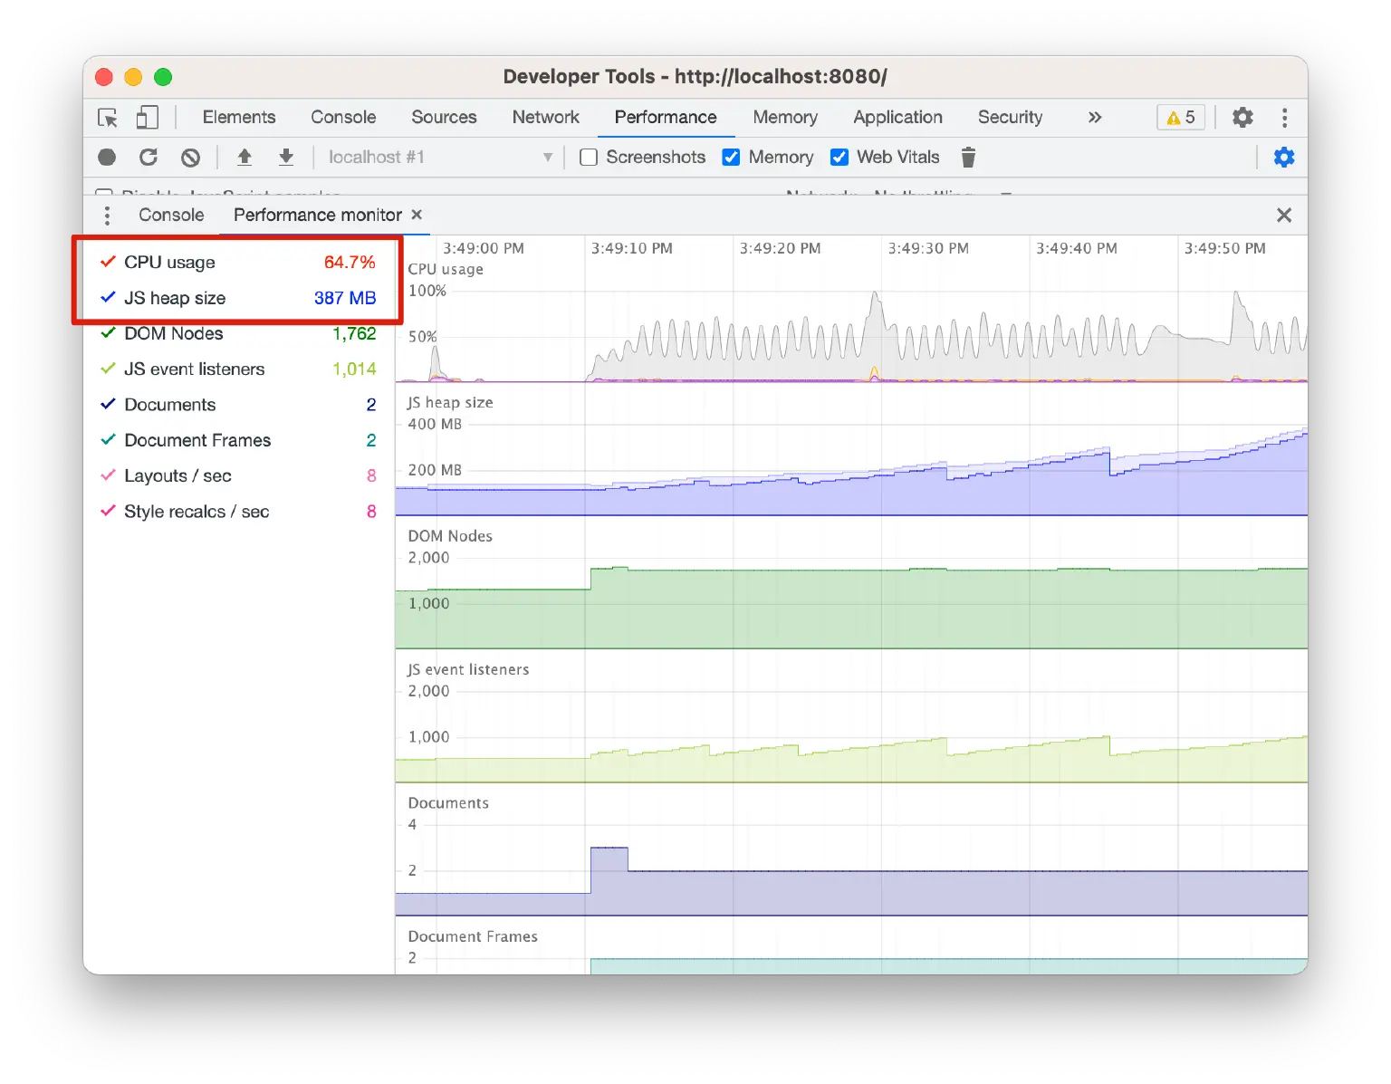Image resolution: width=1391 pixels, height=1084 pixels.
Task: Click the collect garbage trash icon
Action: coord(968,158)
